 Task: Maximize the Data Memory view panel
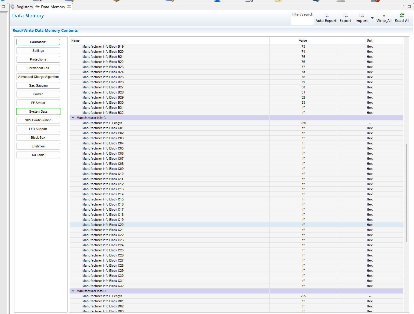pos(409,6)
